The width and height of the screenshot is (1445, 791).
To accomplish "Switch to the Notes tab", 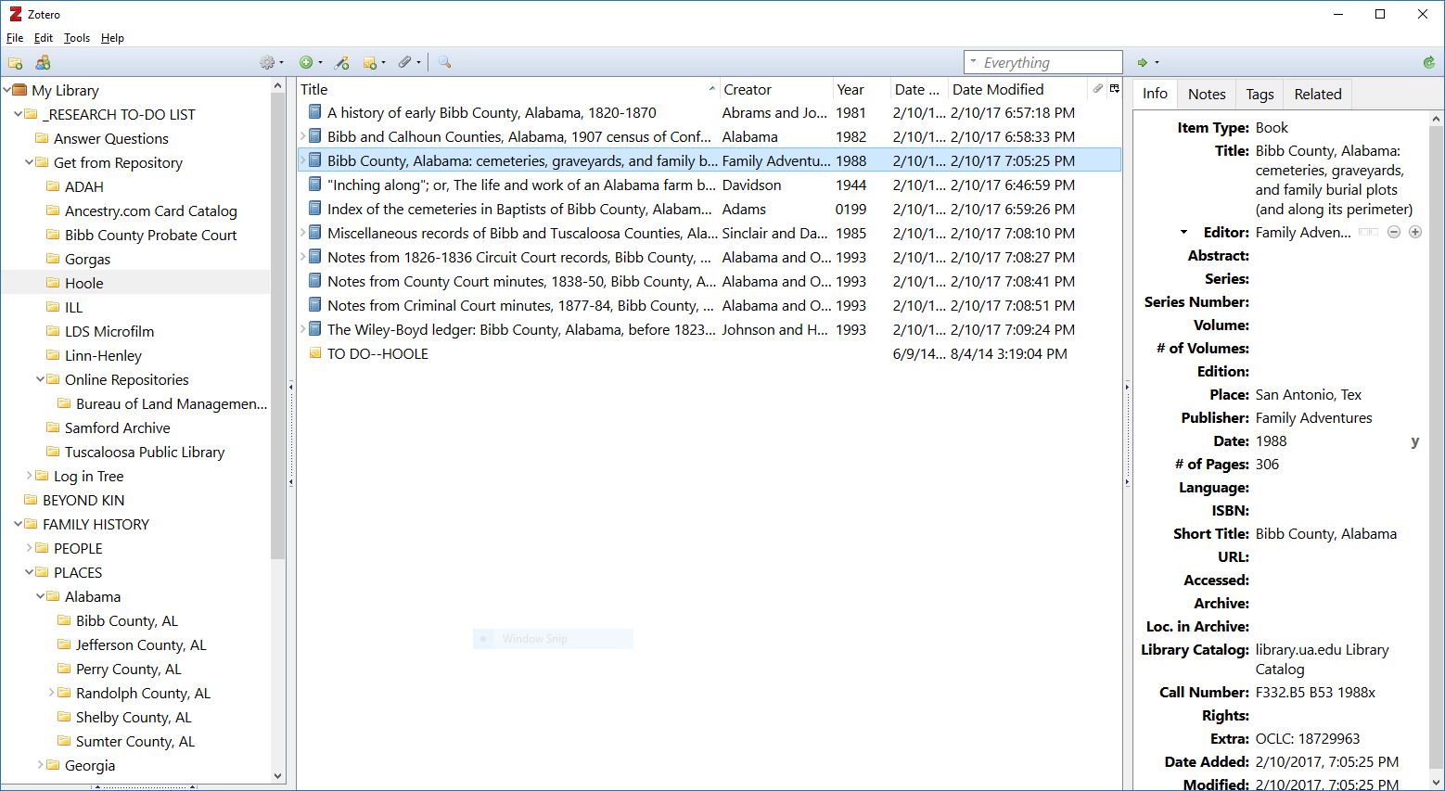I will (1207, 94).
